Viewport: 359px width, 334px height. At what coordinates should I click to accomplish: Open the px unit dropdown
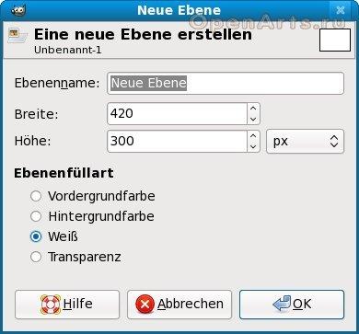point(306,142)
